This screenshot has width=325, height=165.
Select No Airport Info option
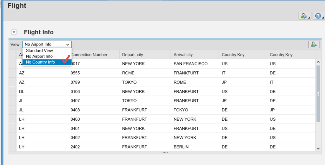click(x=39, y=56)
